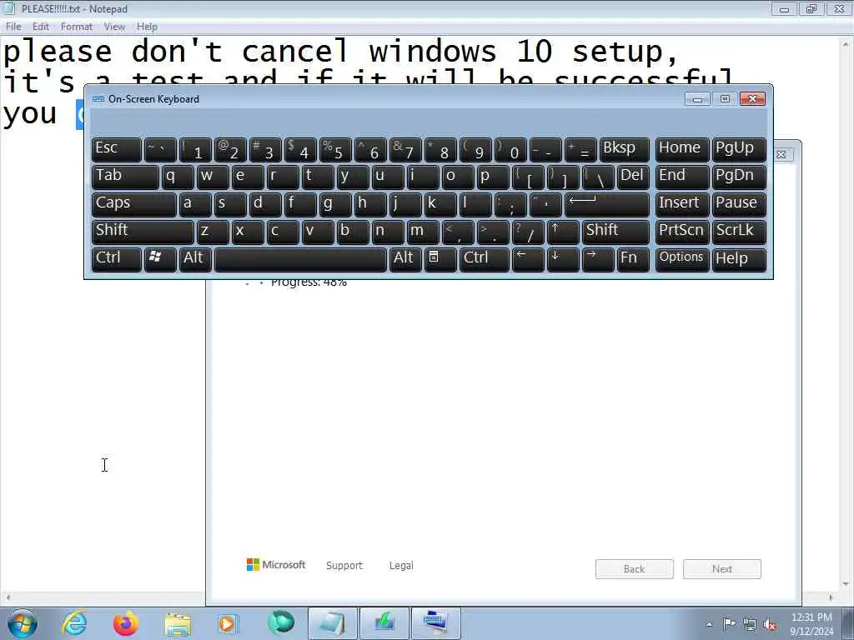Toggle the right Ctrl key

point(485,258)
